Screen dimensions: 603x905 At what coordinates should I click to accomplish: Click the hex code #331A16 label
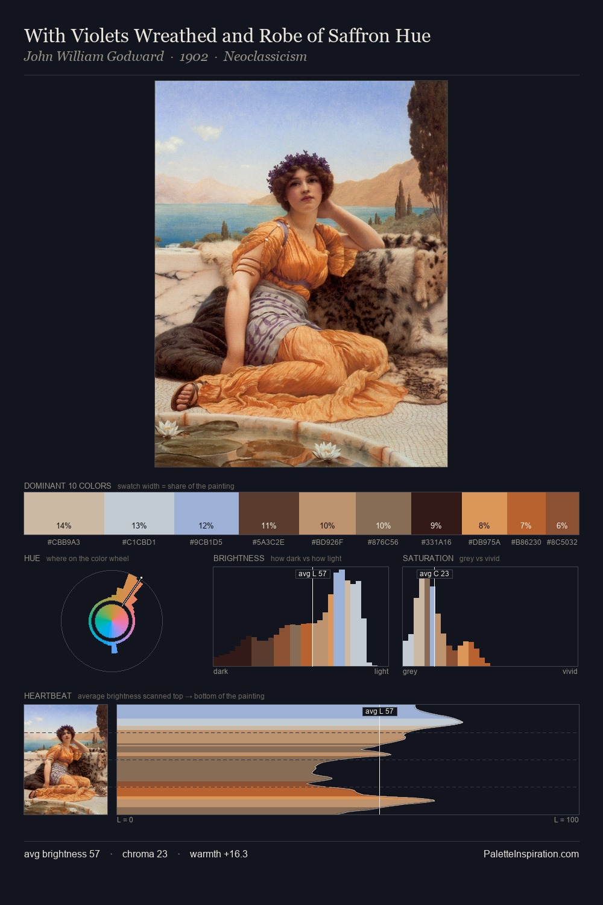(436, 542)
